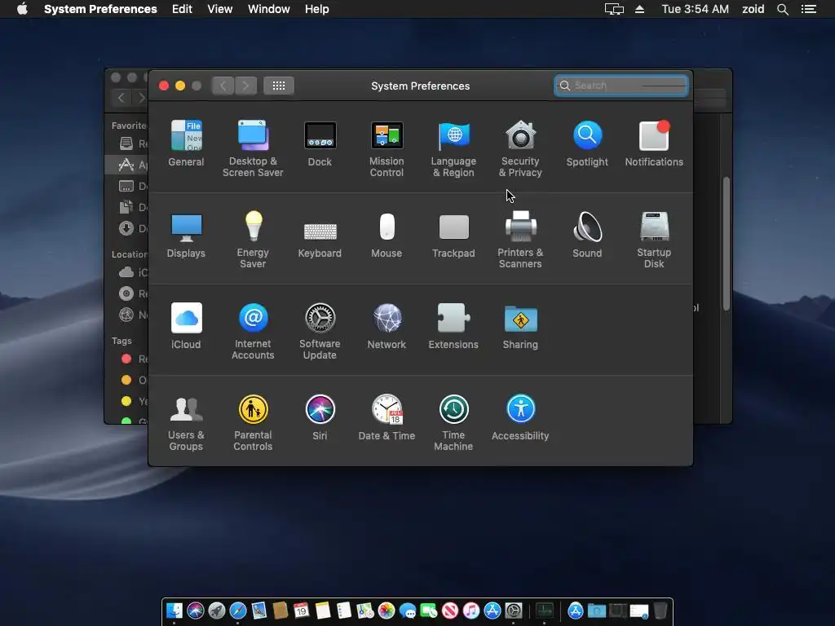Open Internet Accounts preferences
The width and height of the screenshot is (835, 626).
click(253, 331)
